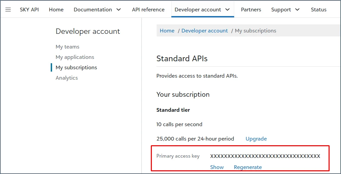Screen dimensions: 341x174
Task: Open API reference page
Action: [x=148, y=9]
